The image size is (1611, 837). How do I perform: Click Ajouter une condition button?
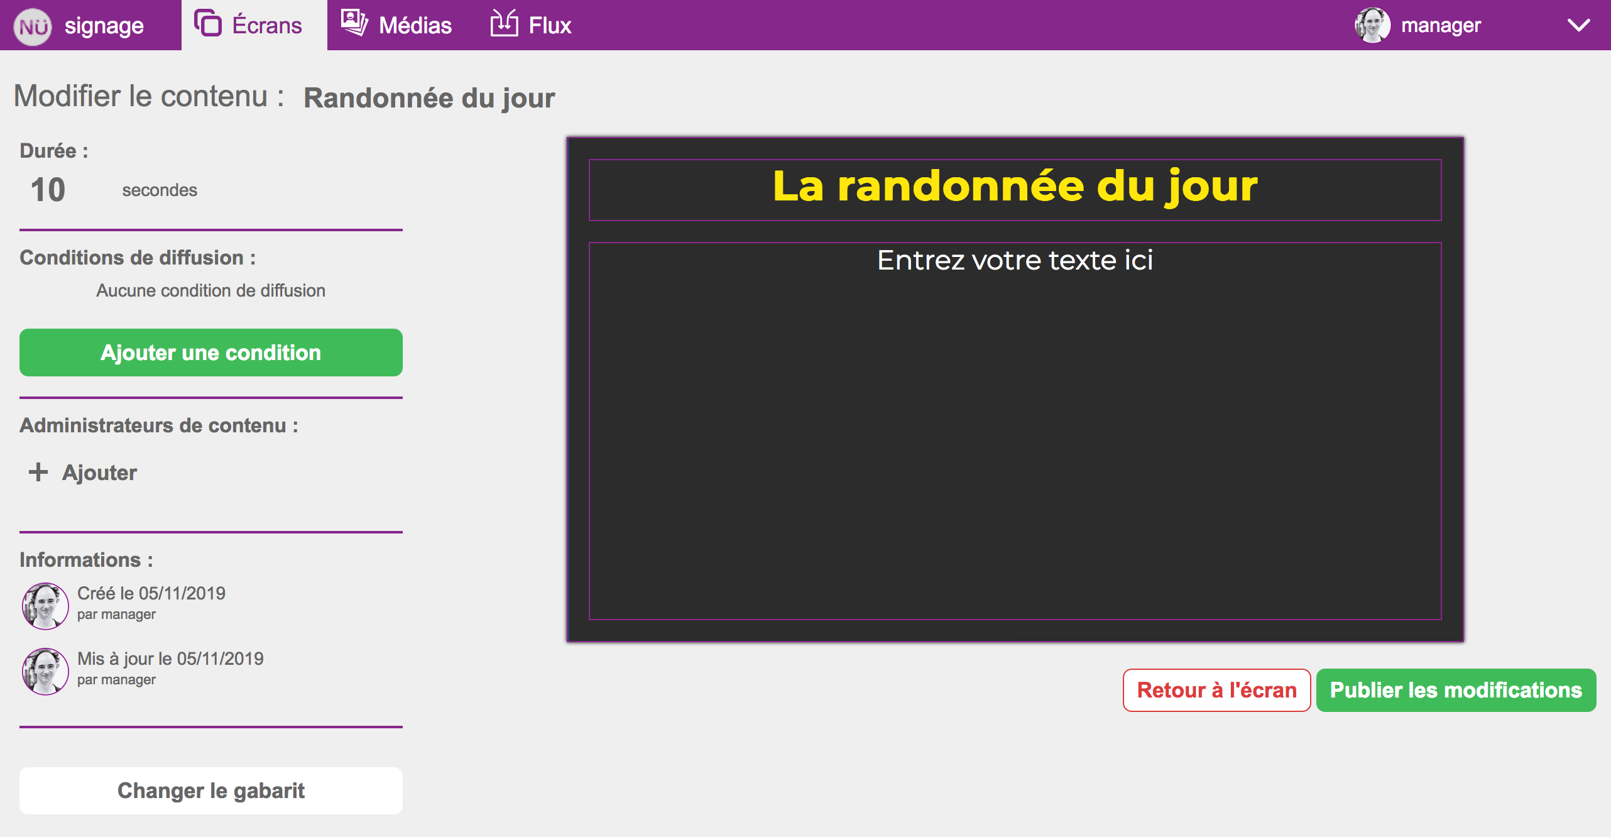tap(211, 353)
